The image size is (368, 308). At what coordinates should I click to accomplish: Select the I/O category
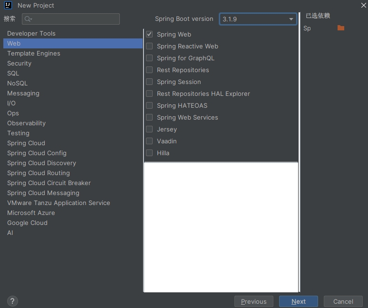point(73,103)
